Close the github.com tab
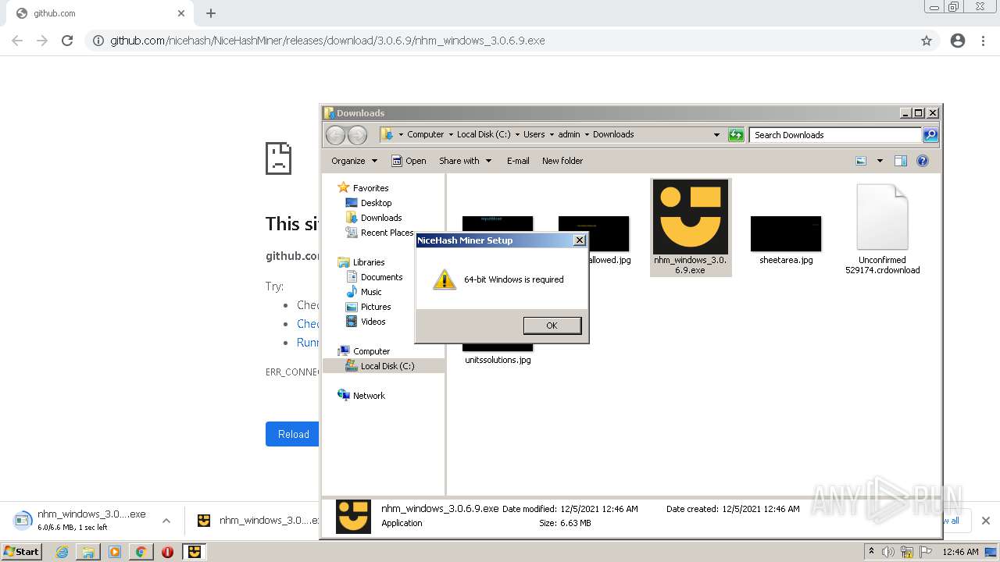Screen dimensions: 1000x562 click(x=181, y=13)
